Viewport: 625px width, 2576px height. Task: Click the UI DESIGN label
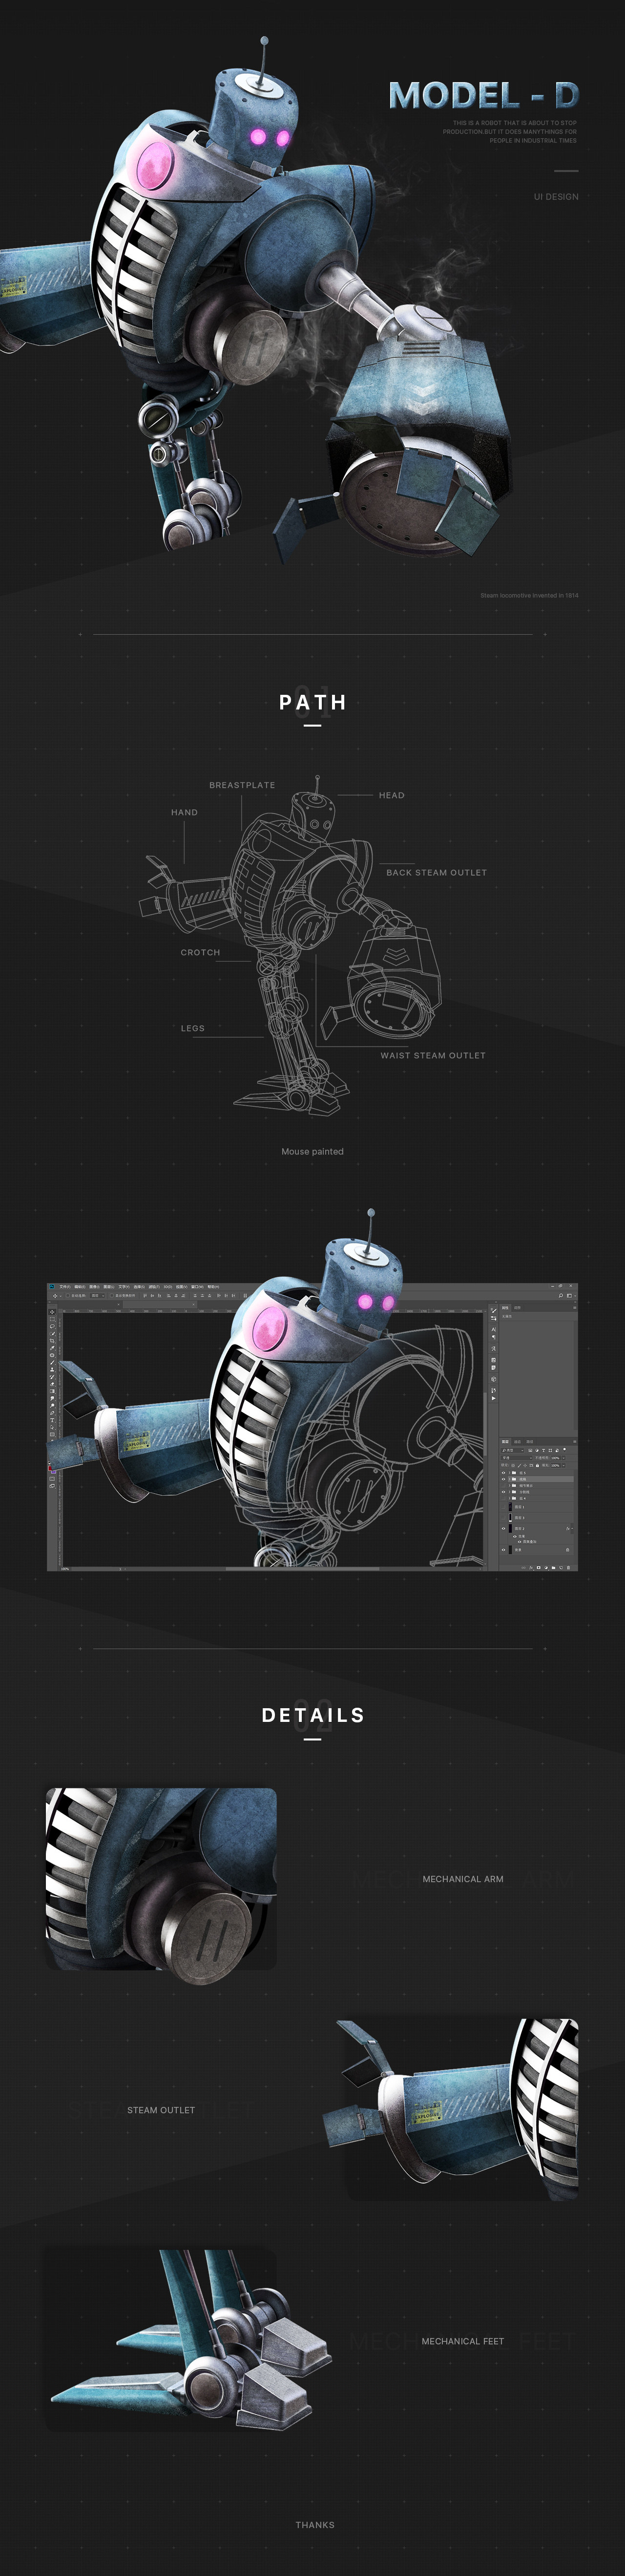coord(556,197)
